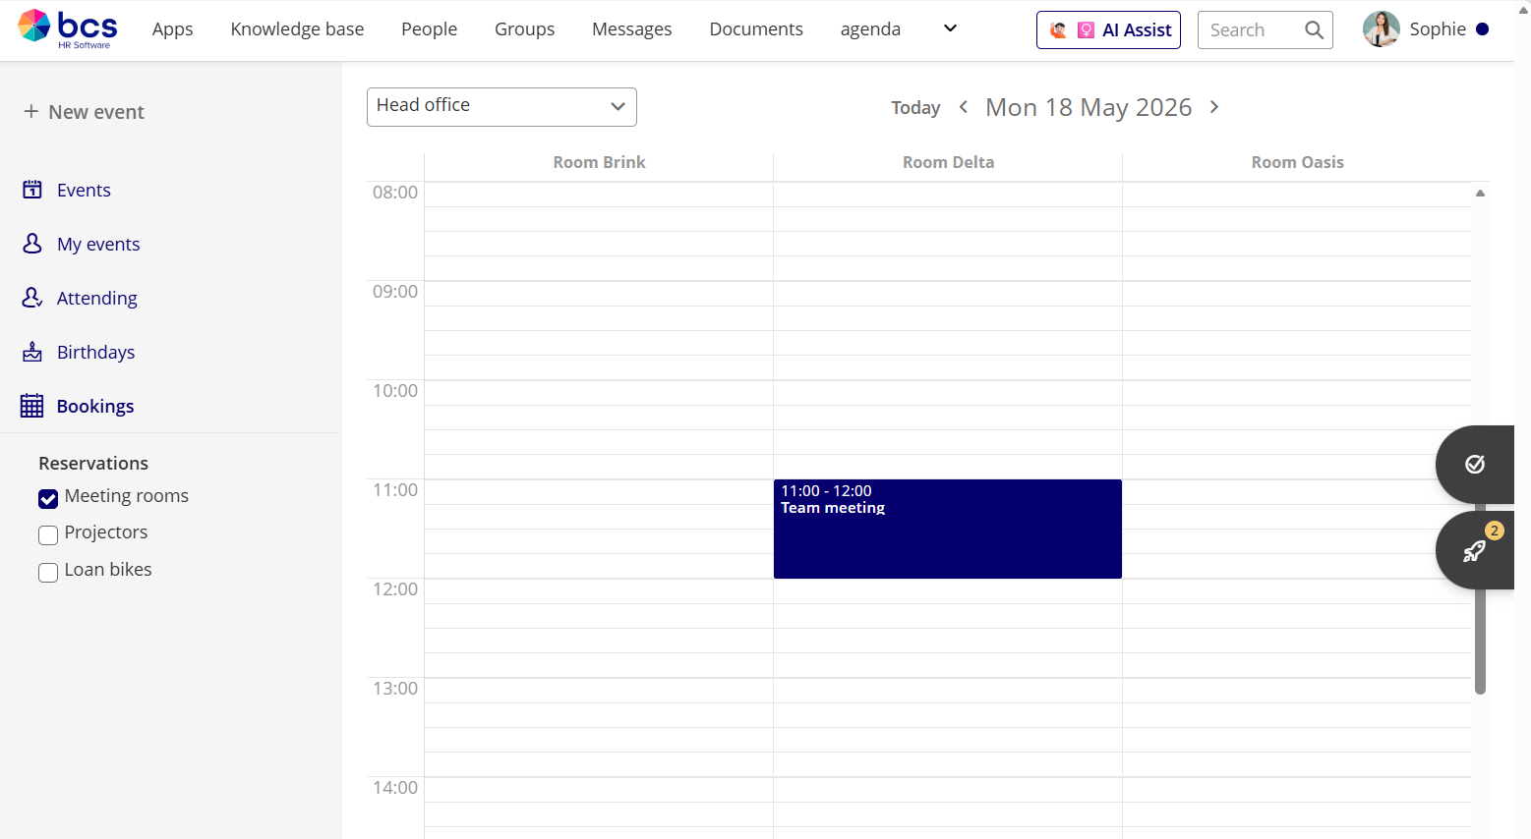Click the Attending person-check icon
Screen dimensions: 1531x839
pyautogui.click(x=32, y=298)
